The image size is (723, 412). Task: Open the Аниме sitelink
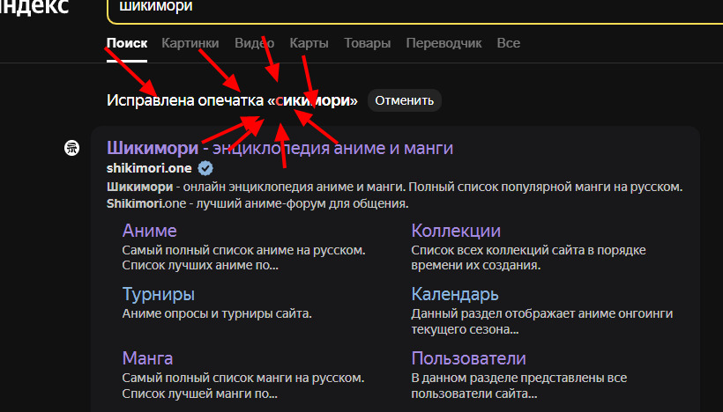(x=149, y=231)
